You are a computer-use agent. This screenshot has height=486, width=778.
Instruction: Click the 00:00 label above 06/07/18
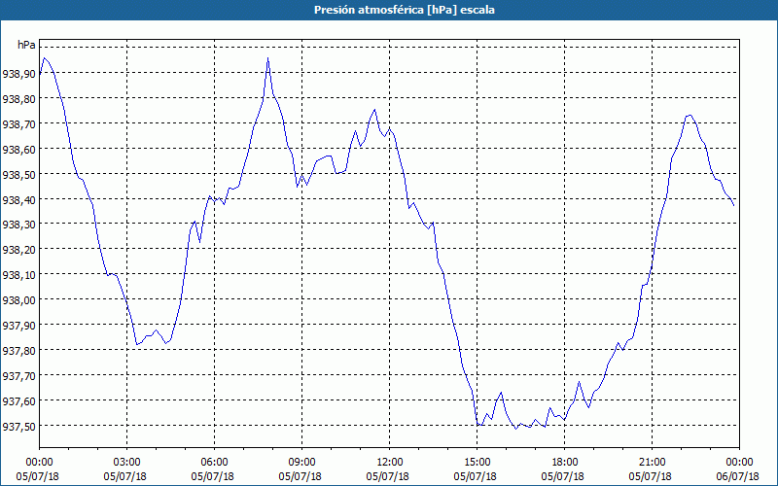(x=739, y=463)
